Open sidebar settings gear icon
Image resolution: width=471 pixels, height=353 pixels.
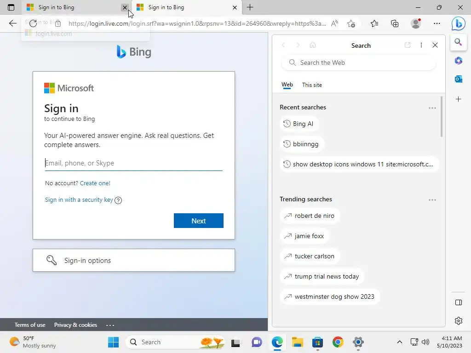pos(459,320)
